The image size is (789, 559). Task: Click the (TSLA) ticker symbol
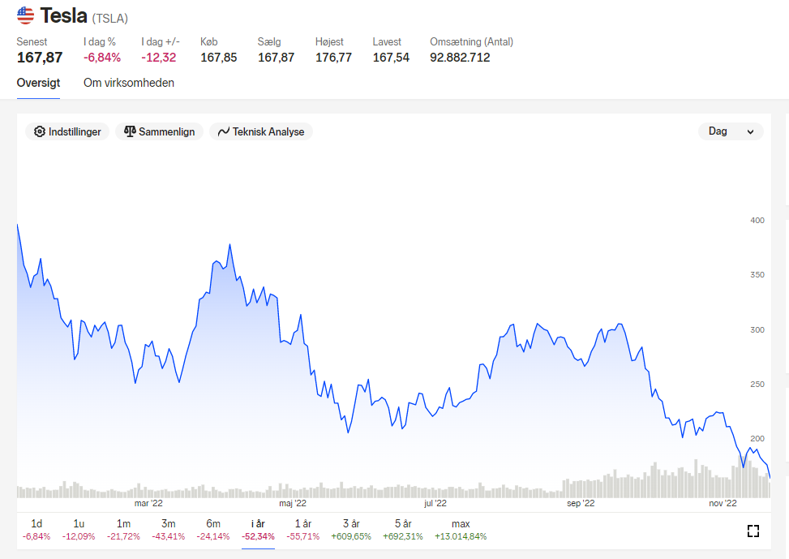coord(109,18)
